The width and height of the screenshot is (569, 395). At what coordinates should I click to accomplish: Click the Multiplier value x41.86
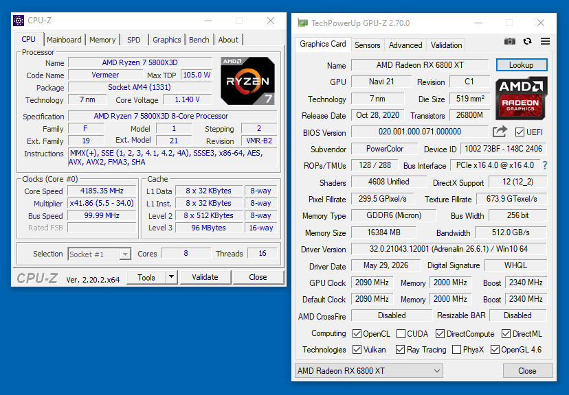click(102, 203)
